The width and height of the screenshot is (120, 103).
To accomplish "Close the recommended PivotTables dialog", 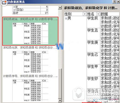I will [x=118, y=2].
